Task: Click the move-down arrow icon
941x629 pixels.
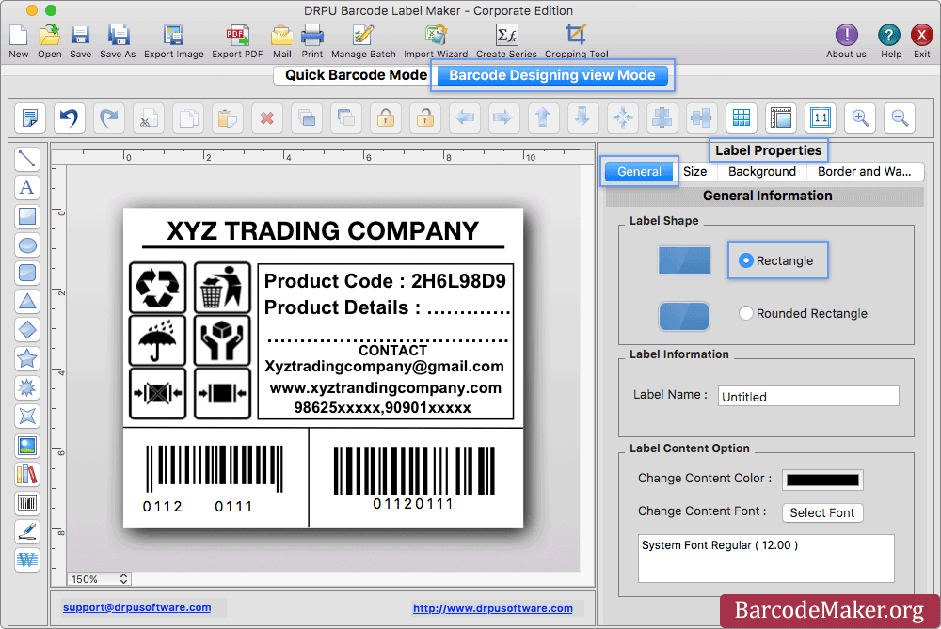Action: tap(582, 118)
